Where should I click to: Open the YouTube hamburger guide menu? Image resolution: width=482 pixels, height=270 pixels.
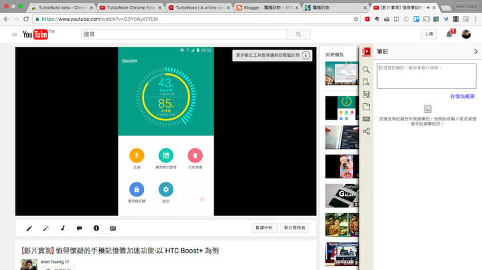click(15, 34)
